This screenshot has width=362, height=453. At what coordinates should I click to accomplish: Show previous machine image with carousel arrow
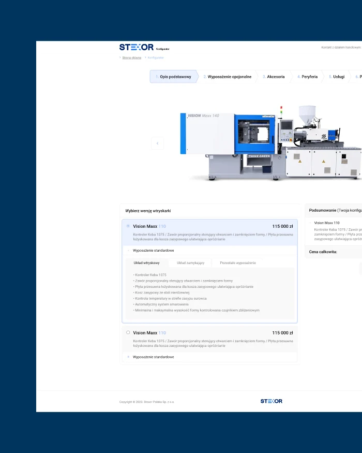point(157,143)
